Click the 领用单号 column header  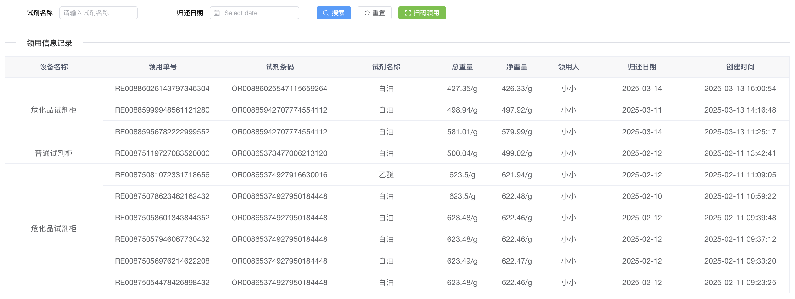pyautogui.click(x=163, y=67)
